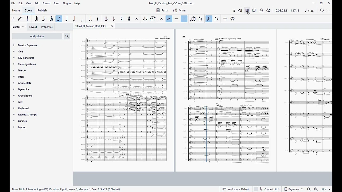The height and width of the screenshot is (192, 342).
Task: Add an augmentation dot
Action: click(x=90, y=19)
